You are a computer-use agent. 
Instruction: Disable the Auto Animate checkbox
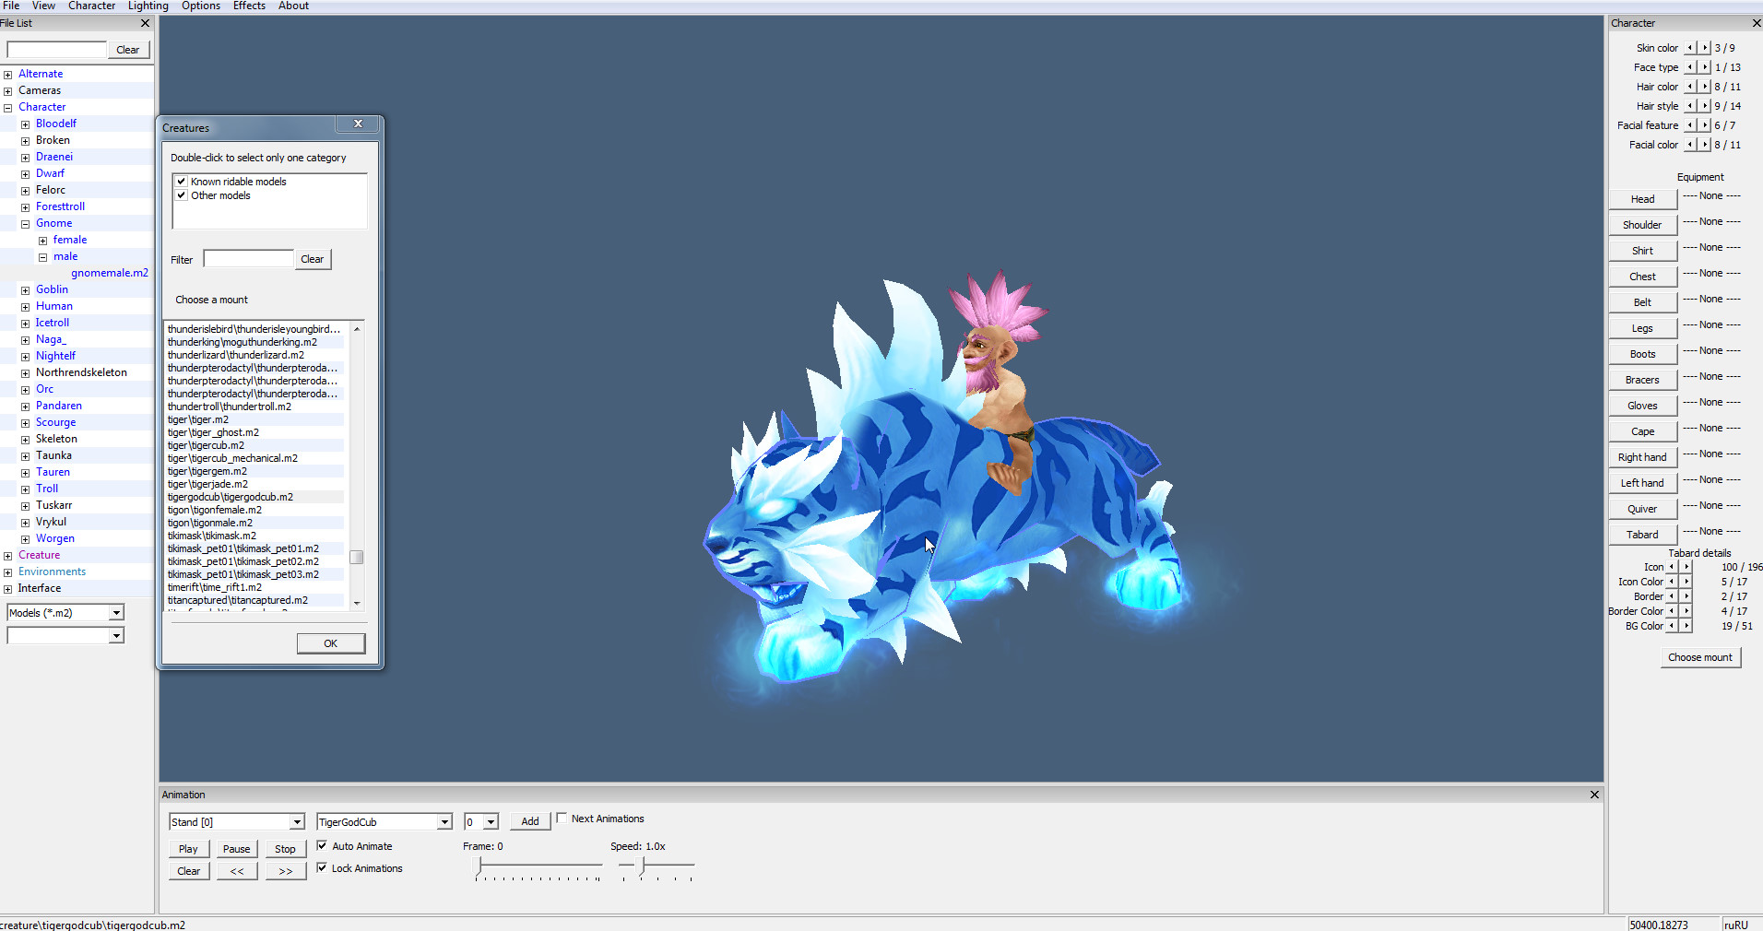click(322, 845)
